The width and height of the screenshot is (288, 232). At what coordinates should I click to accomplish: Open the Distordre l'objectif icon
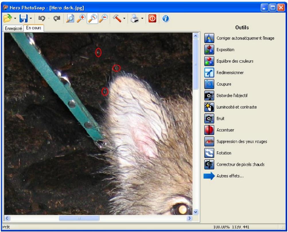click(209, 95)
